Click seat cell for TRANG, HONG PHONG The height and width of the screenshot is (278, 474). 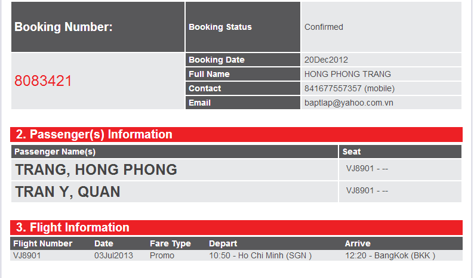point(400,169)
